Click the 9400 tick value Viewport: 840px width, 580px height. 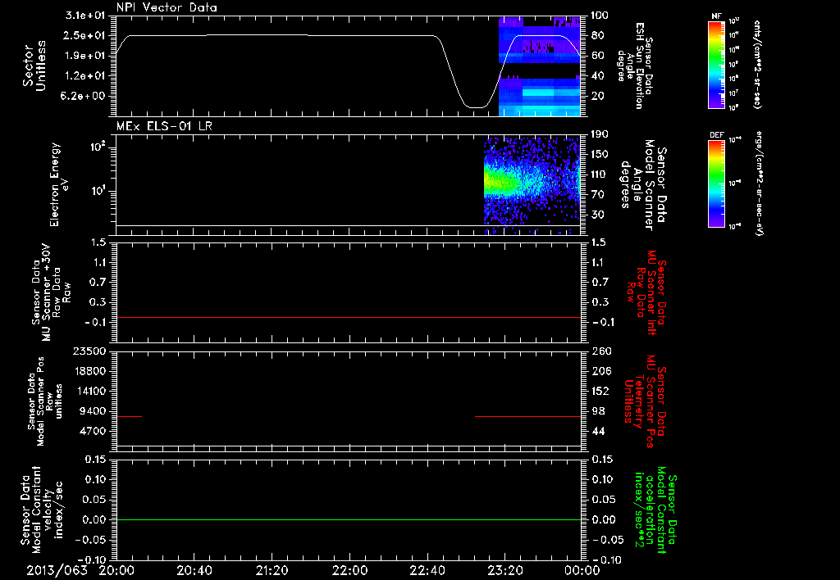[x=94, y=411]
